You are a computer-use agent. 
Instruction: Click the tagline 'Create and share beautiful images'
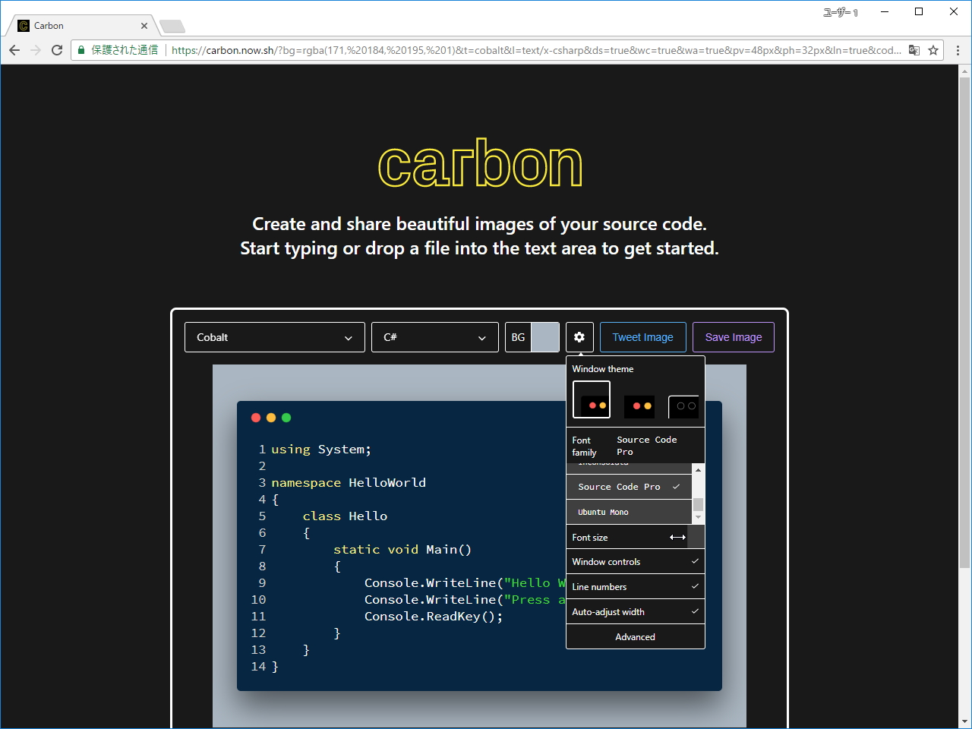click(479, 224)
